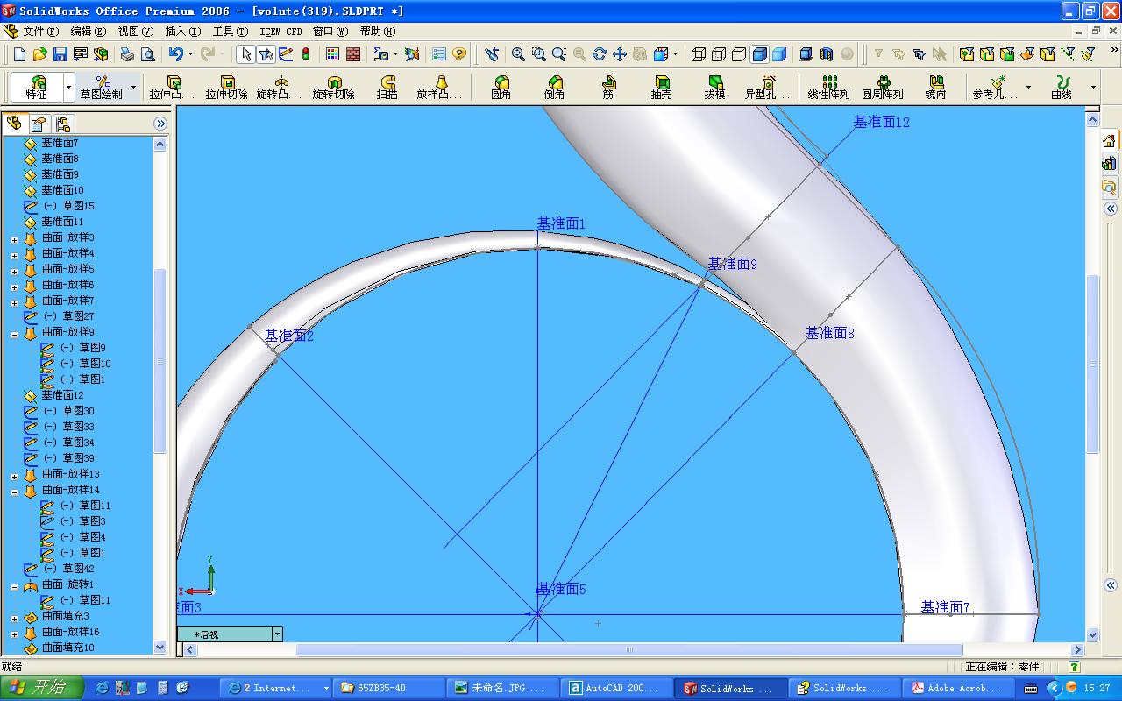Click the Zoom to Fit icon
Screen dimensions: 1122x701
pos(518,54)
